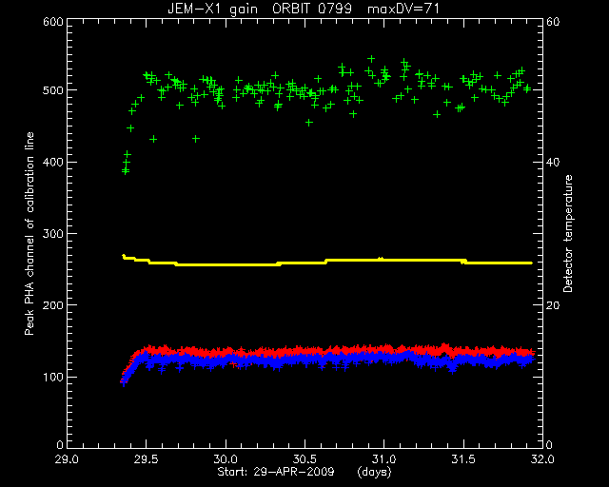Click the 100 tick label on left axis
This screenshot has width=609, height=487.
click(x=53, y=377)
